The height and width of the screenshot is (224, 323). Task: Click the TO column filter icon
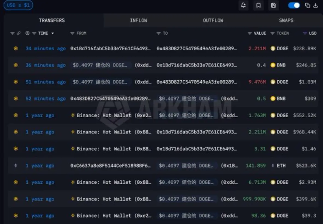(158, 33)
